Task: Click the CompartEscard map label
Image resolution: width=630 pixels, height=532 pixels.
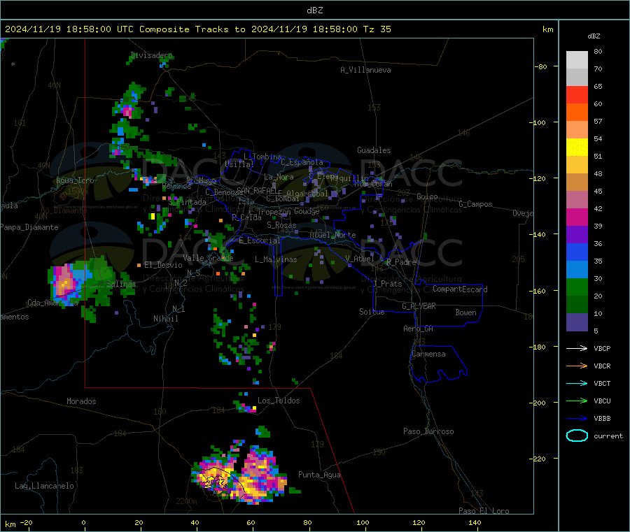Action: (x=460, y=289)
